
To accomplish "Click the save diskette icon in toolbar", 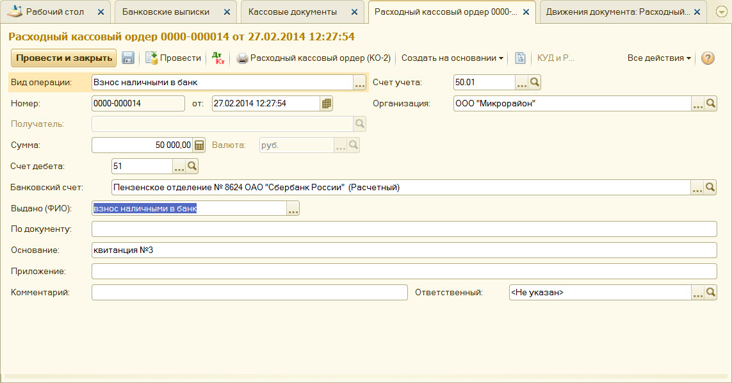I will pos(128,58).
